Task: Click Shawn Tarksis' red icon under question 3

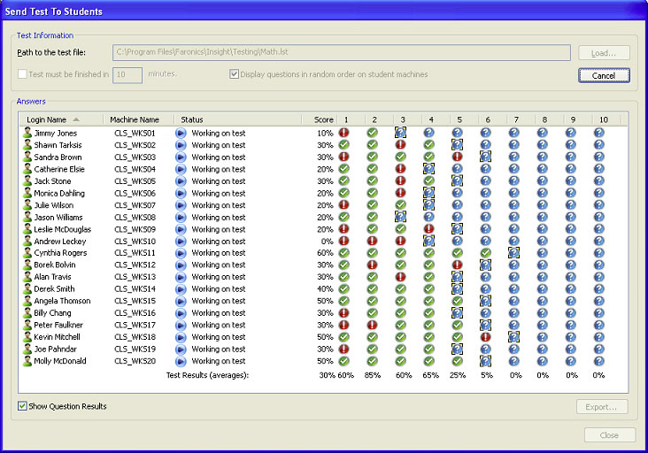Action: [400, 144]
